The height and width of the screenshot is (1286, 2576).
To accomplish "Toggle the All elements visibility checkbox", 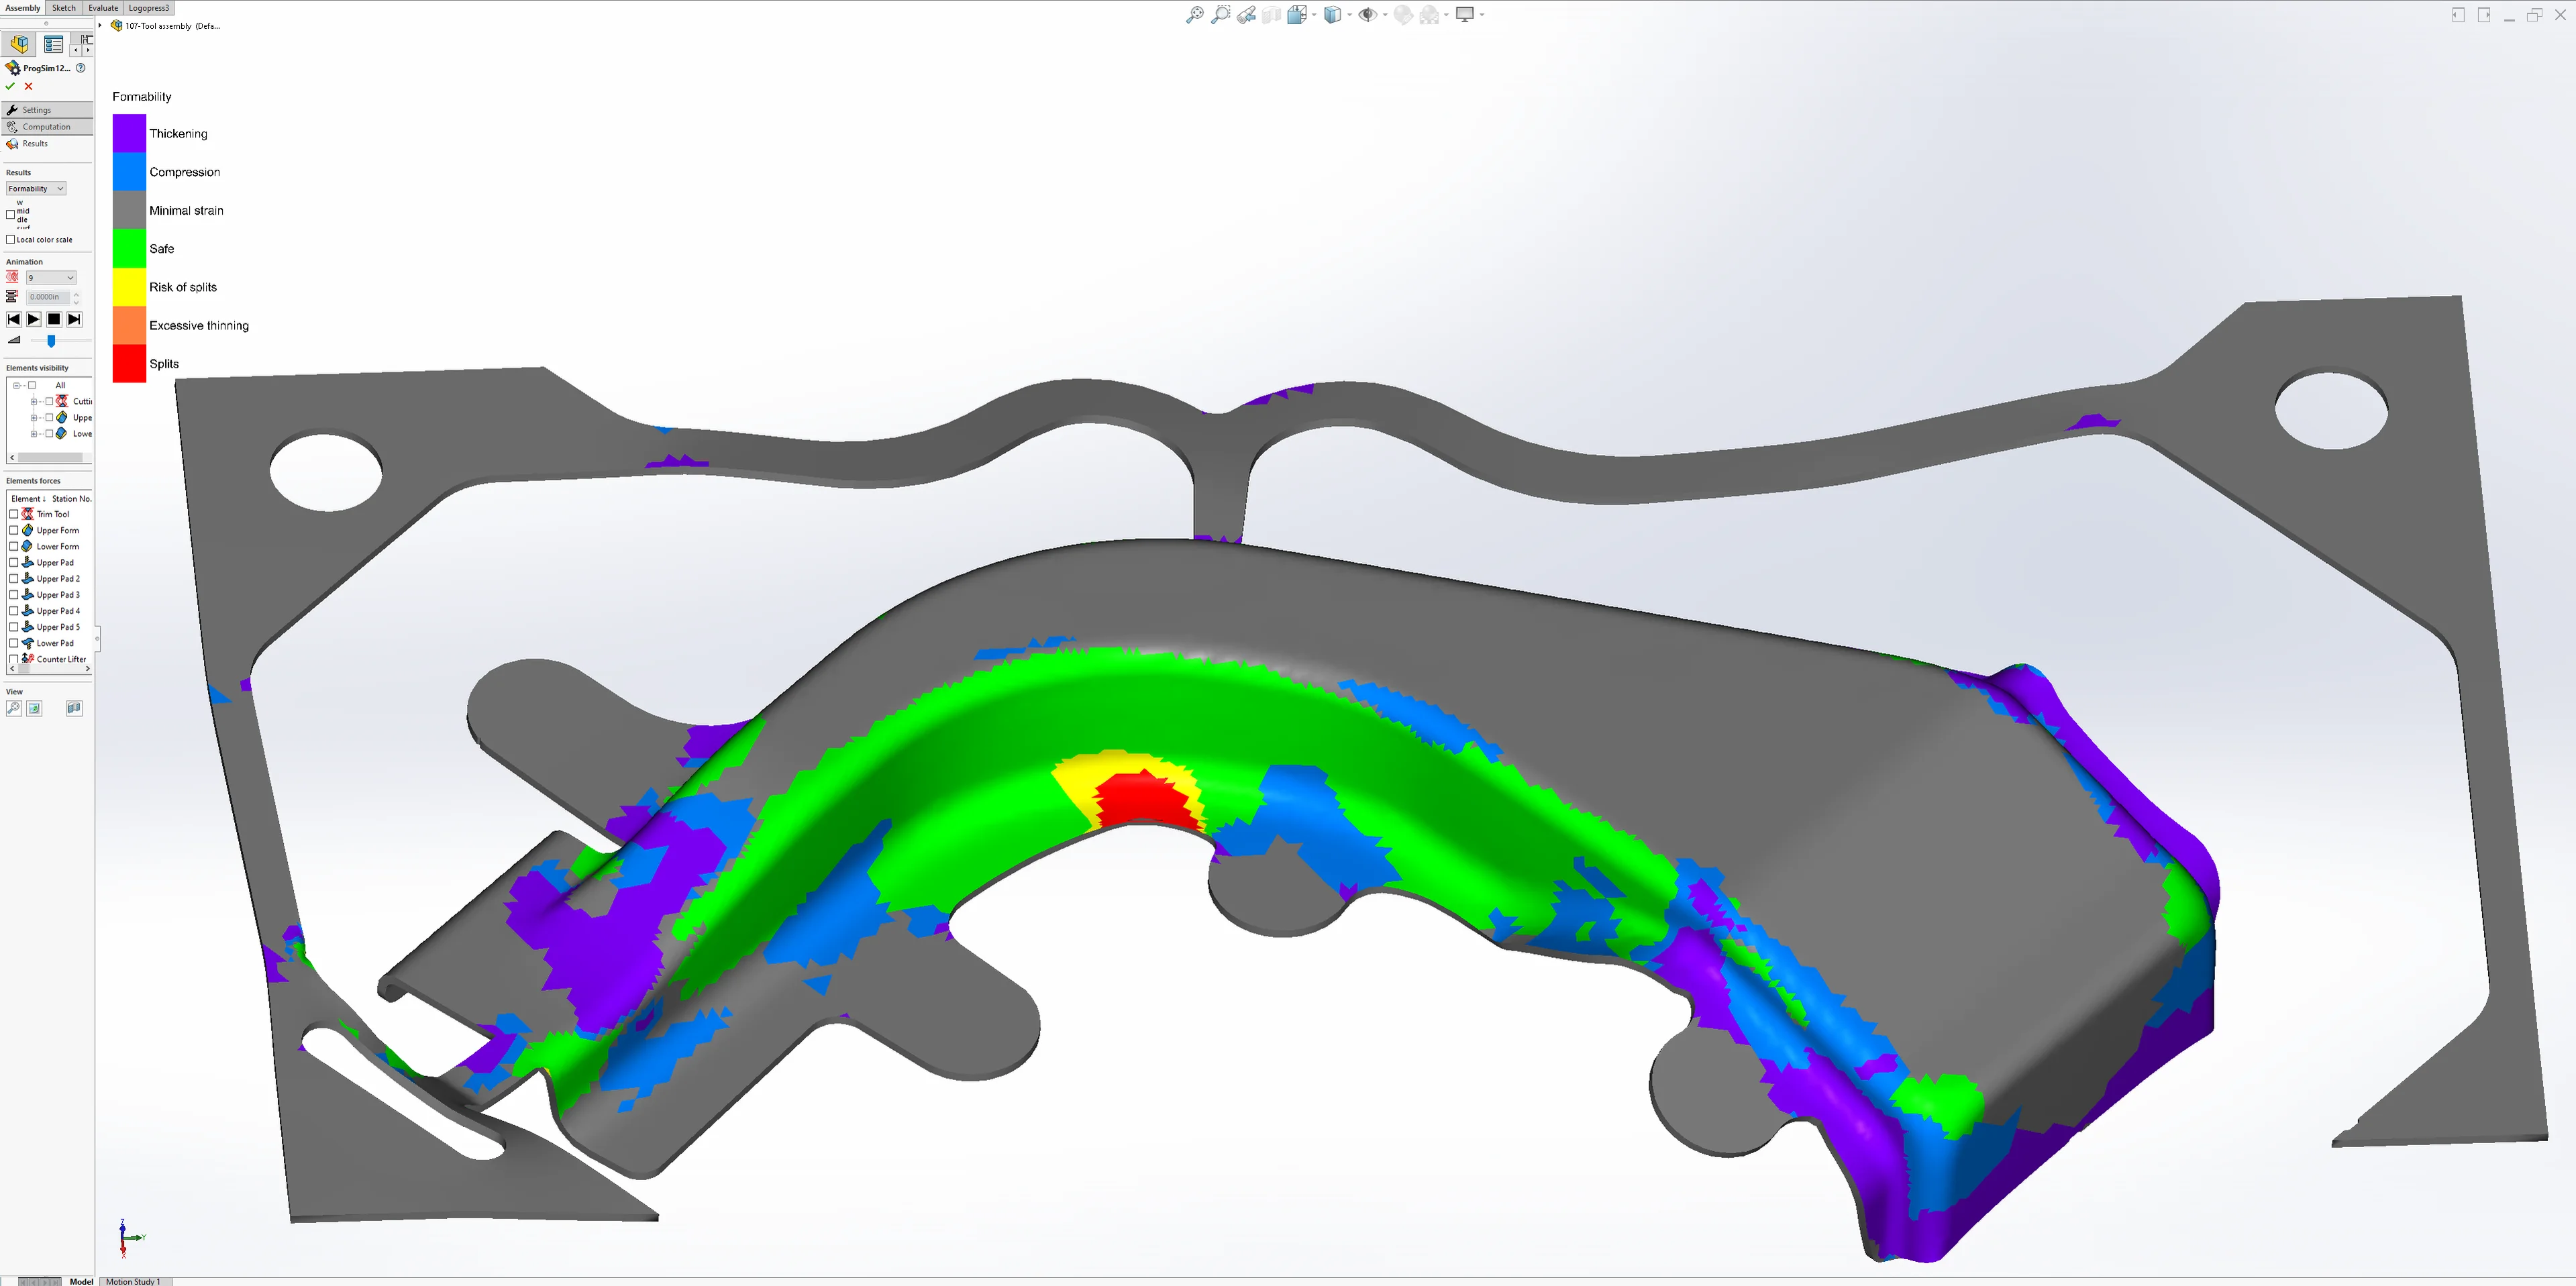I will point(32,385).
